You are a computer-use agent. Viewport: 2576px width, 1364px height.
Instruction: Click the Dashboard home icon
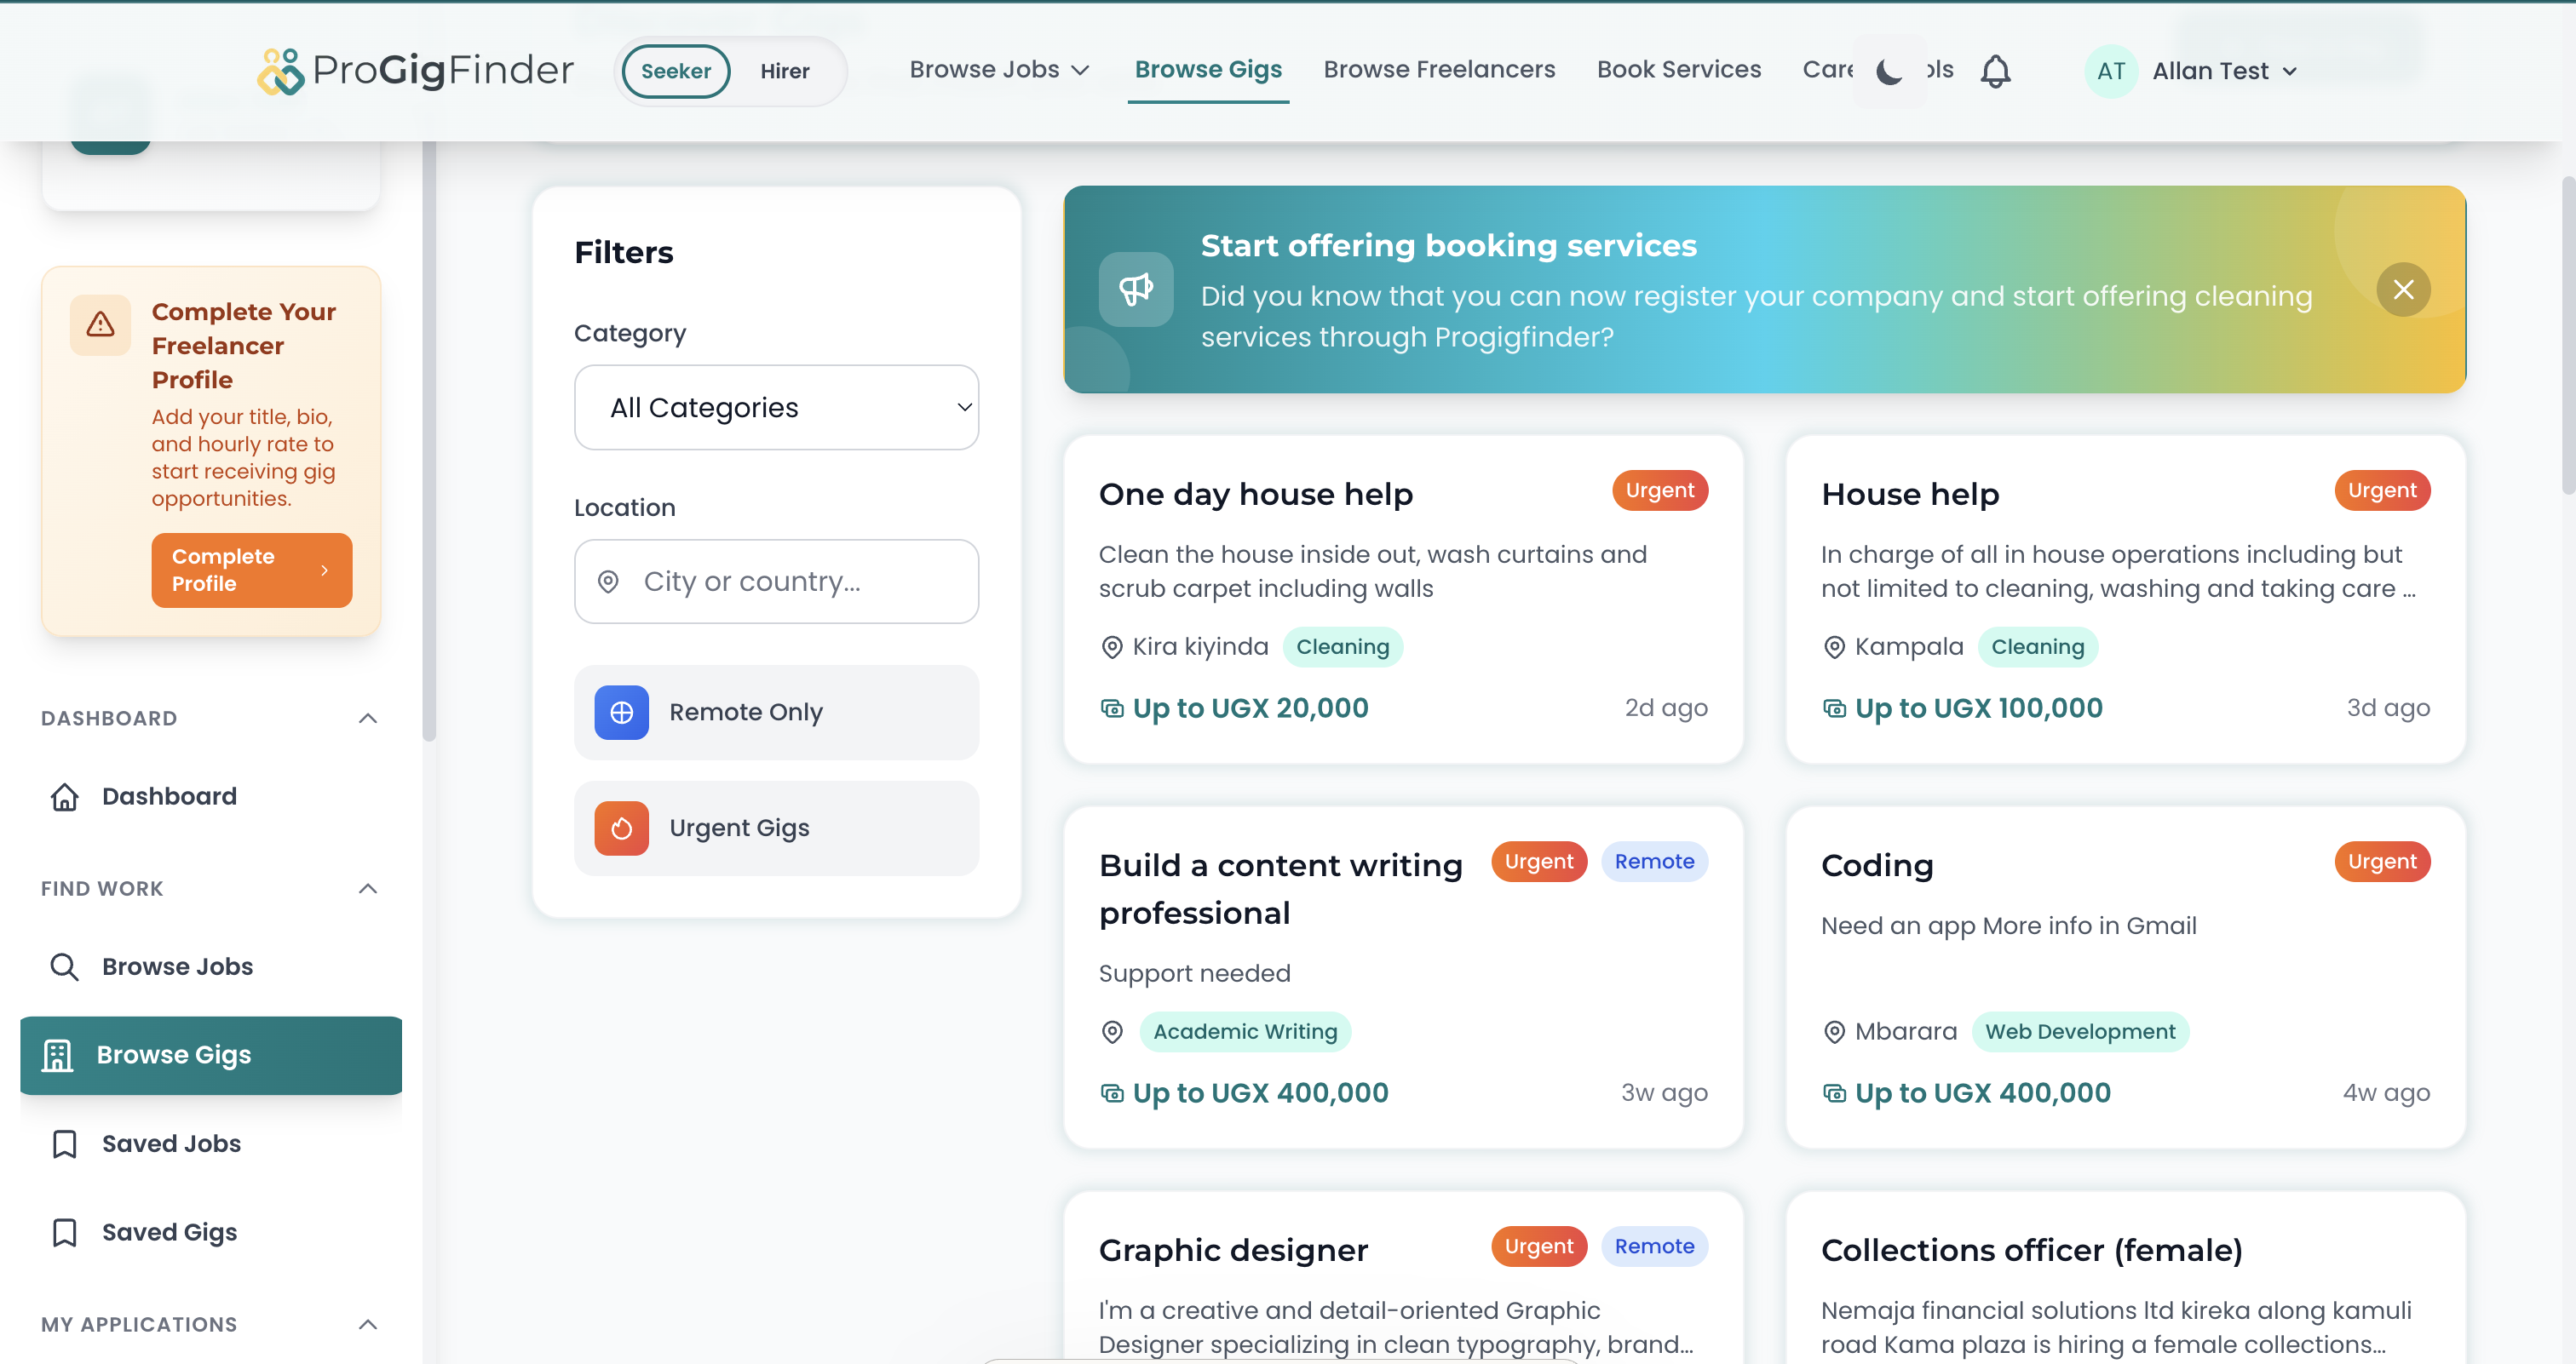tap(65, 796)
